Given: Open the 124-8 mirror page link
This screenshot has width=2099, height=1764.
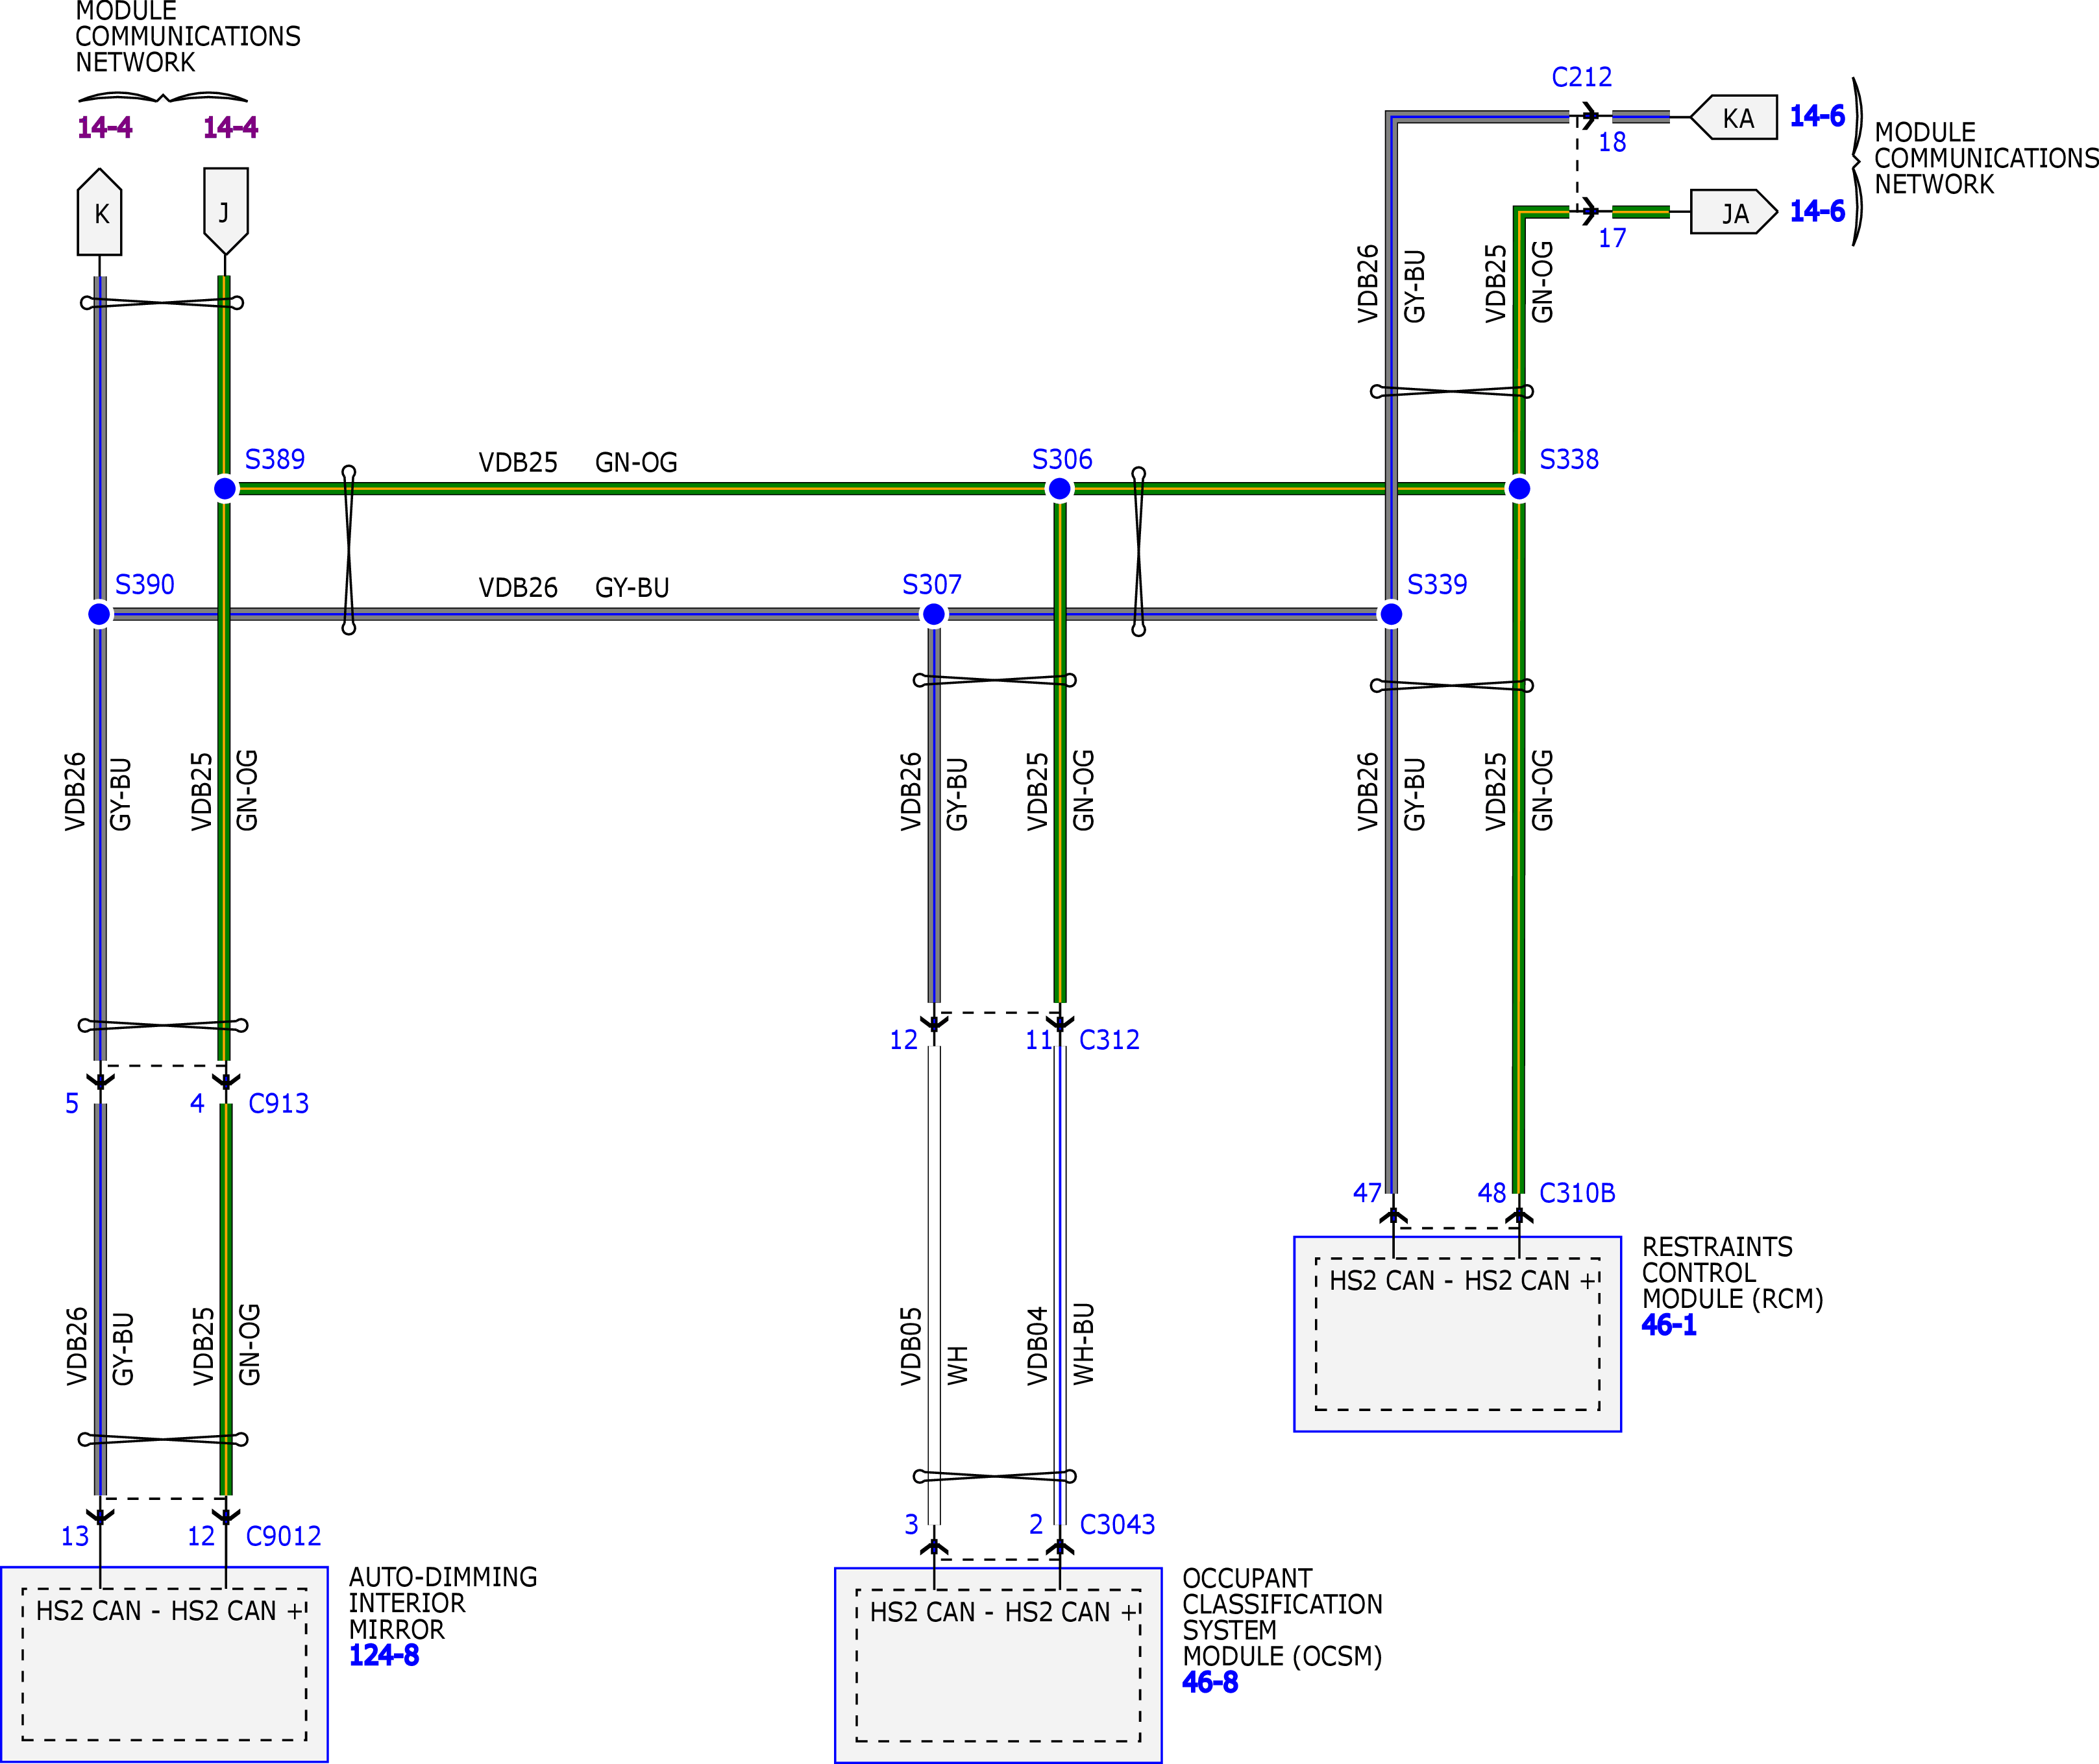Looking at the screenshot, I should point(383,1655).
